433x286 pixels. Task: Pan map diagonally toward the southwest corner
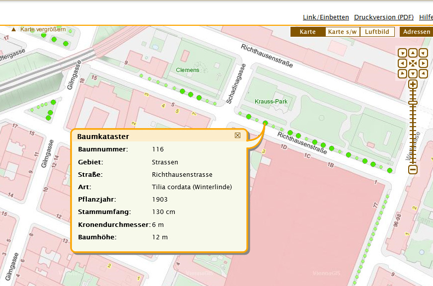tap(402, 73)
